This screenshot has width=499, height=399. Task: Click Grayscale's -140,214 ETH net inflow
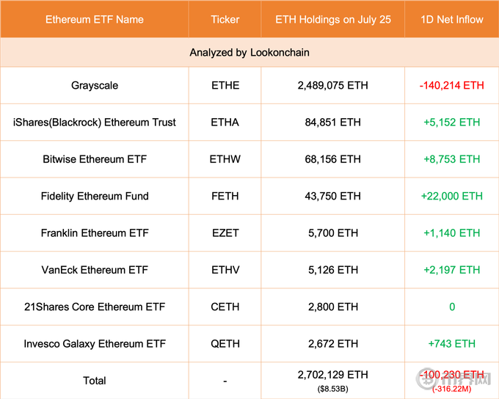pos(451,86)
